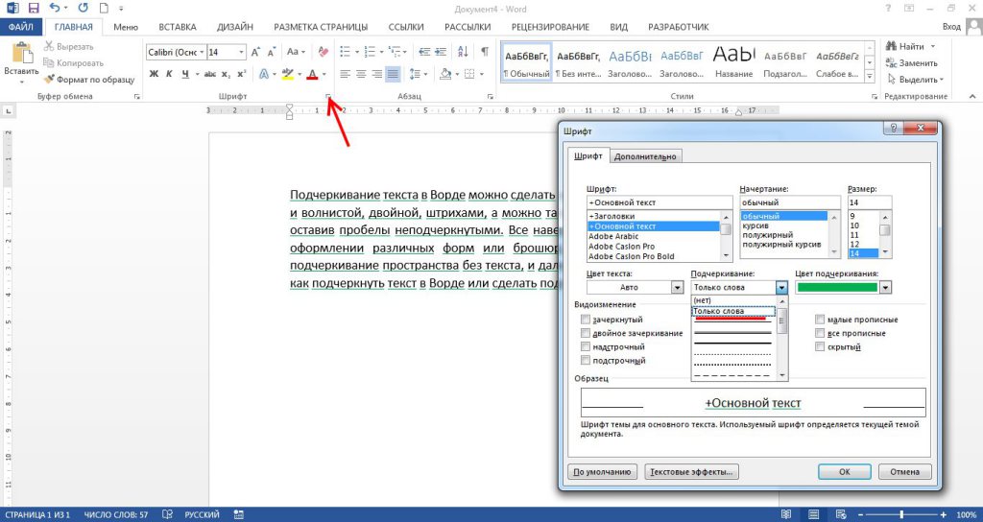Click the По умолчанию button
Viewport: 983px width, 522px height.
point(602,472)
